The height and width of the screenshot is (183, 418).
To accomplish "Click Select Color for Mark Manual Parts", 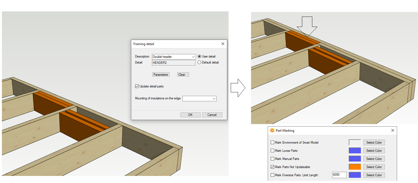I will coord(374,159).
